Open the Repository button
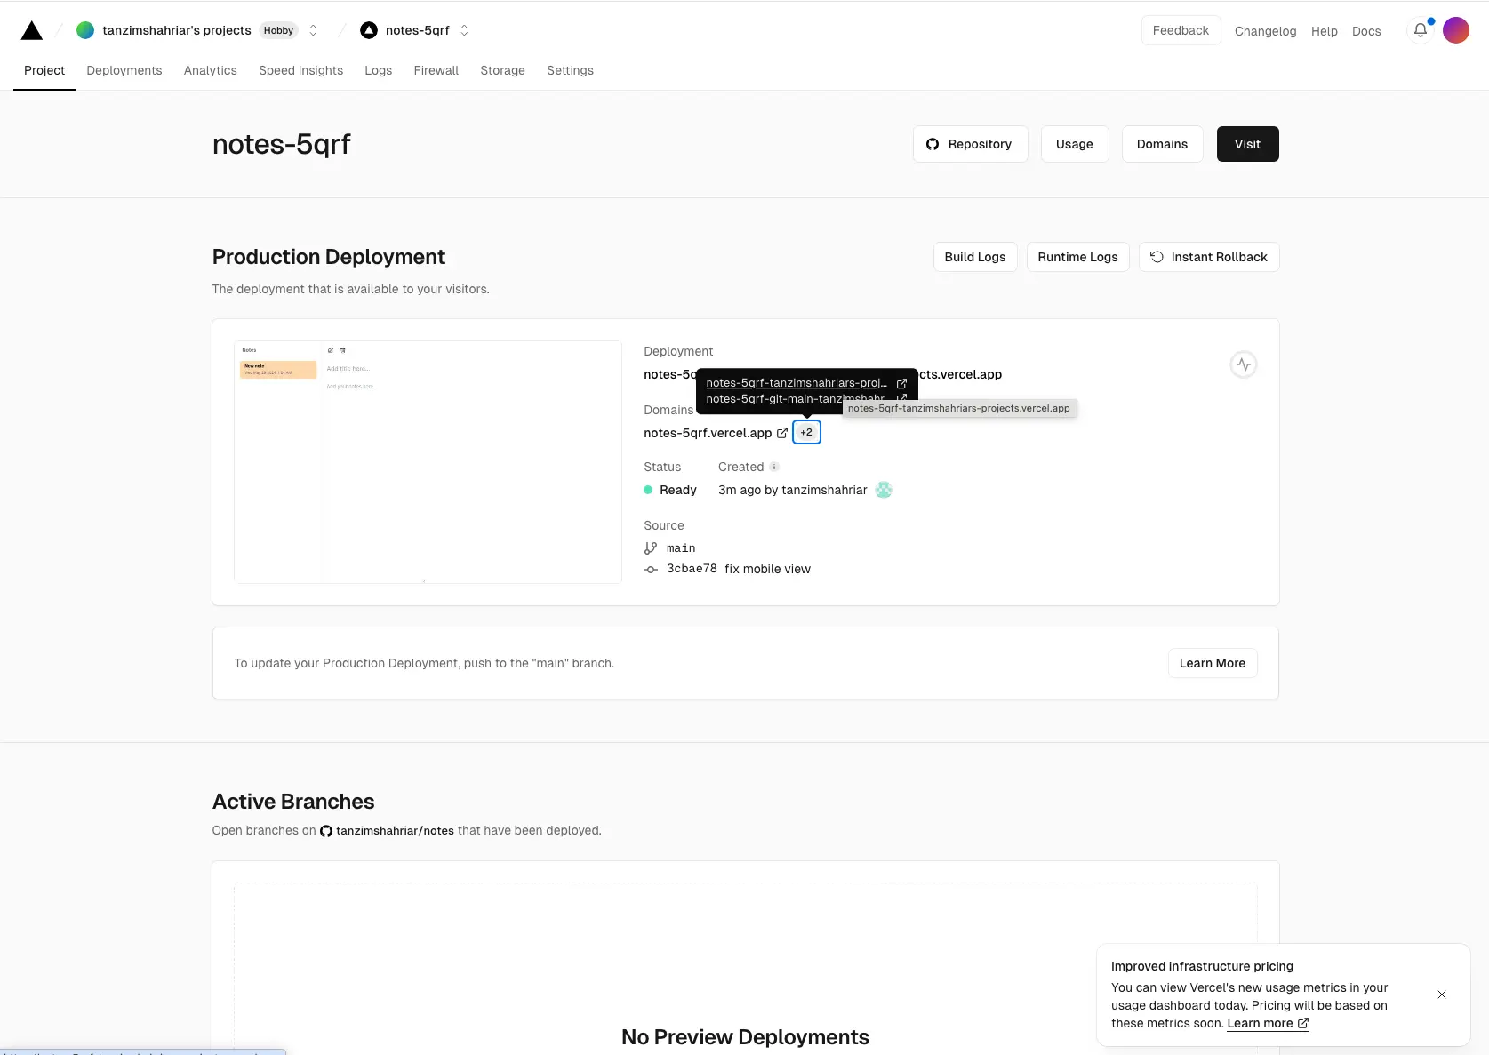Screen dimensions: 1489x1055 pos(970,144)
